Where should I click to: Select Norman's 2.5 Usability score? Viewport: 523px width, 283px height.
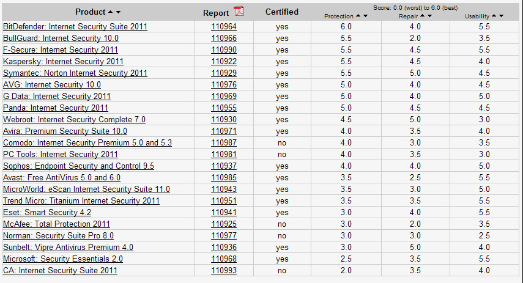click(484, 236)
